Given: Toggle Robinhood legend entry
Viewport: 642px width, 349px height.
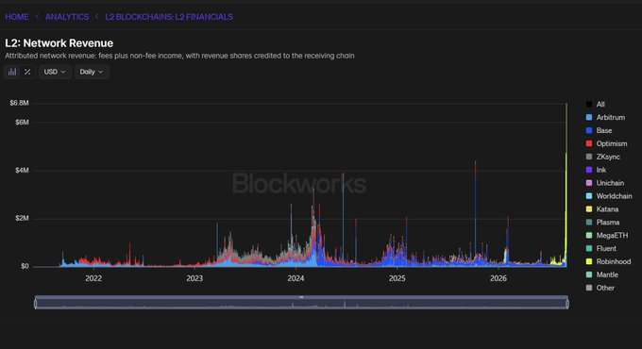Looking at the screenshot, I should (x=608, y=261).
